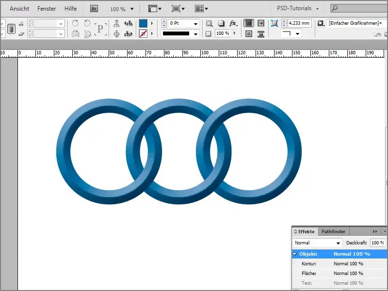The height and width of the screenshot is (291, 388).
Task: Select wrap around bounding box icon
Action: [261, 23]
